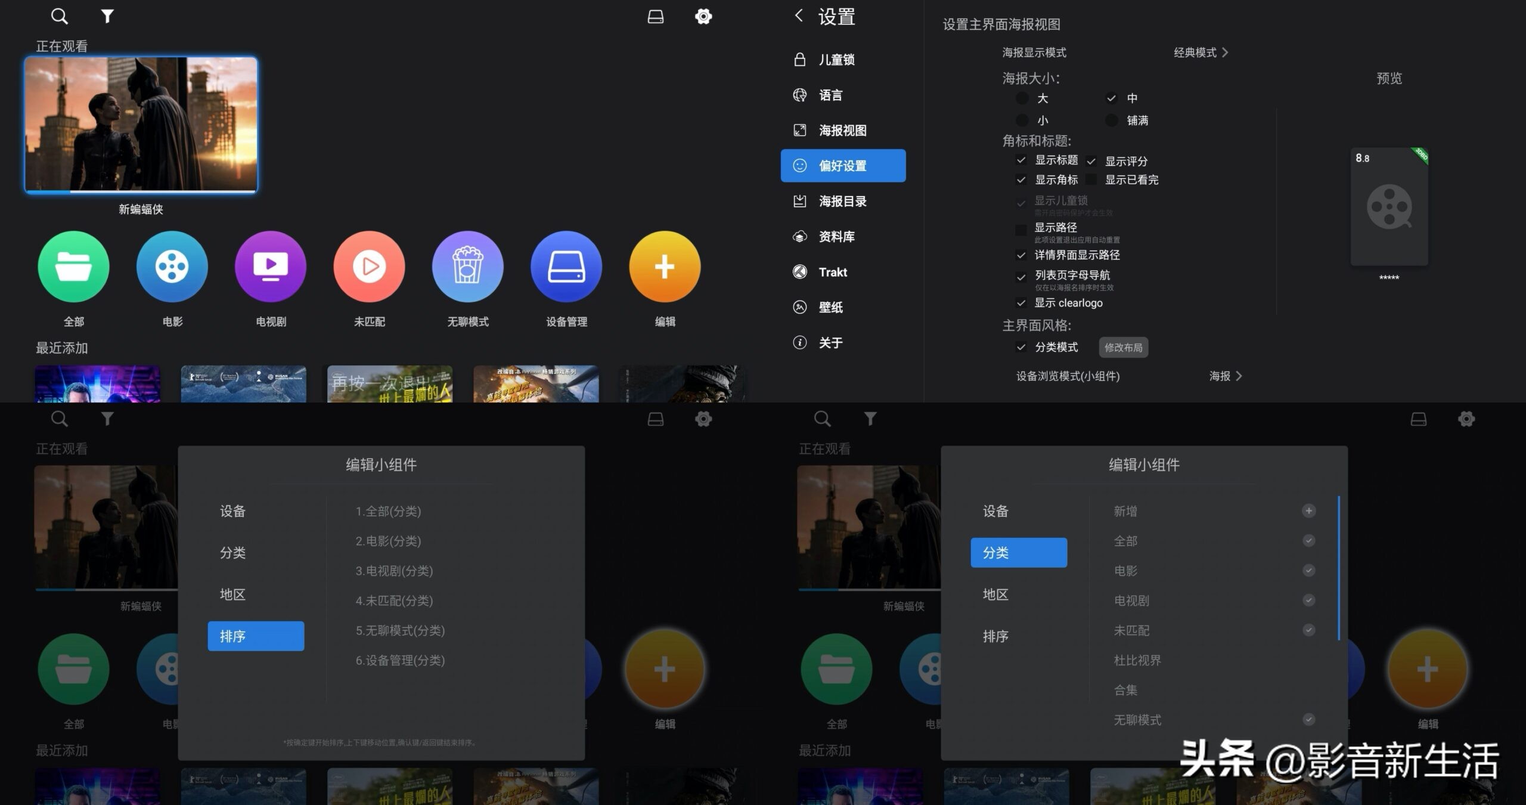Open the green all (全部) folder icon
The height and width of the screenshot is (805, 1526).
pyautogui.click(x=73, y=267)
